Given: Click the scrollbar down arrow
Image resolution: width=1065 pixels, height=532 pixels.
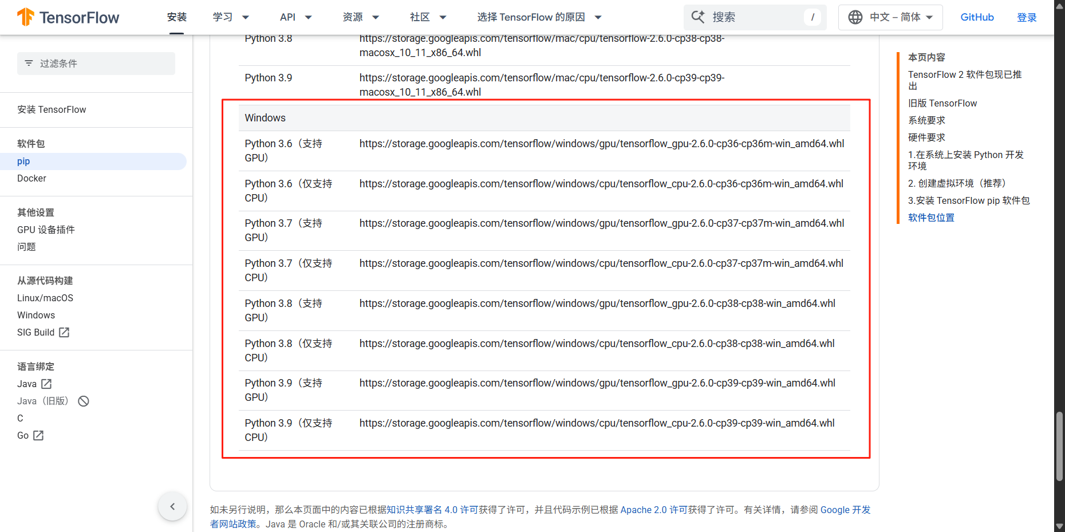Looking at the screenshot, I should (x=1059, y=526).
